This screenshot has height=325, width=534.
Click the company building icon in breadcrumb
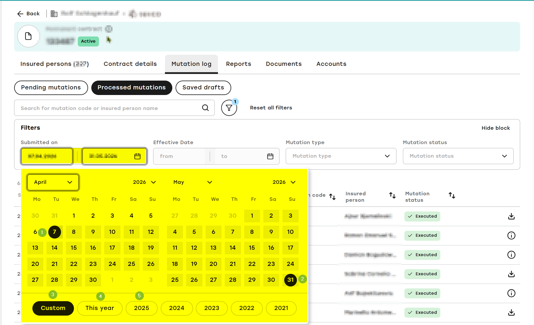(x=54, y=14)
